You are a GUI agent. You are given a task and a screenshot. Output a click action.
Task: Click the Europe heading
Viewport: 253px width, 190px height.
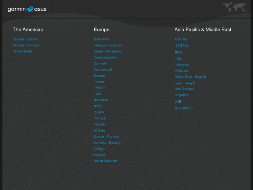(x=102, y=30)
